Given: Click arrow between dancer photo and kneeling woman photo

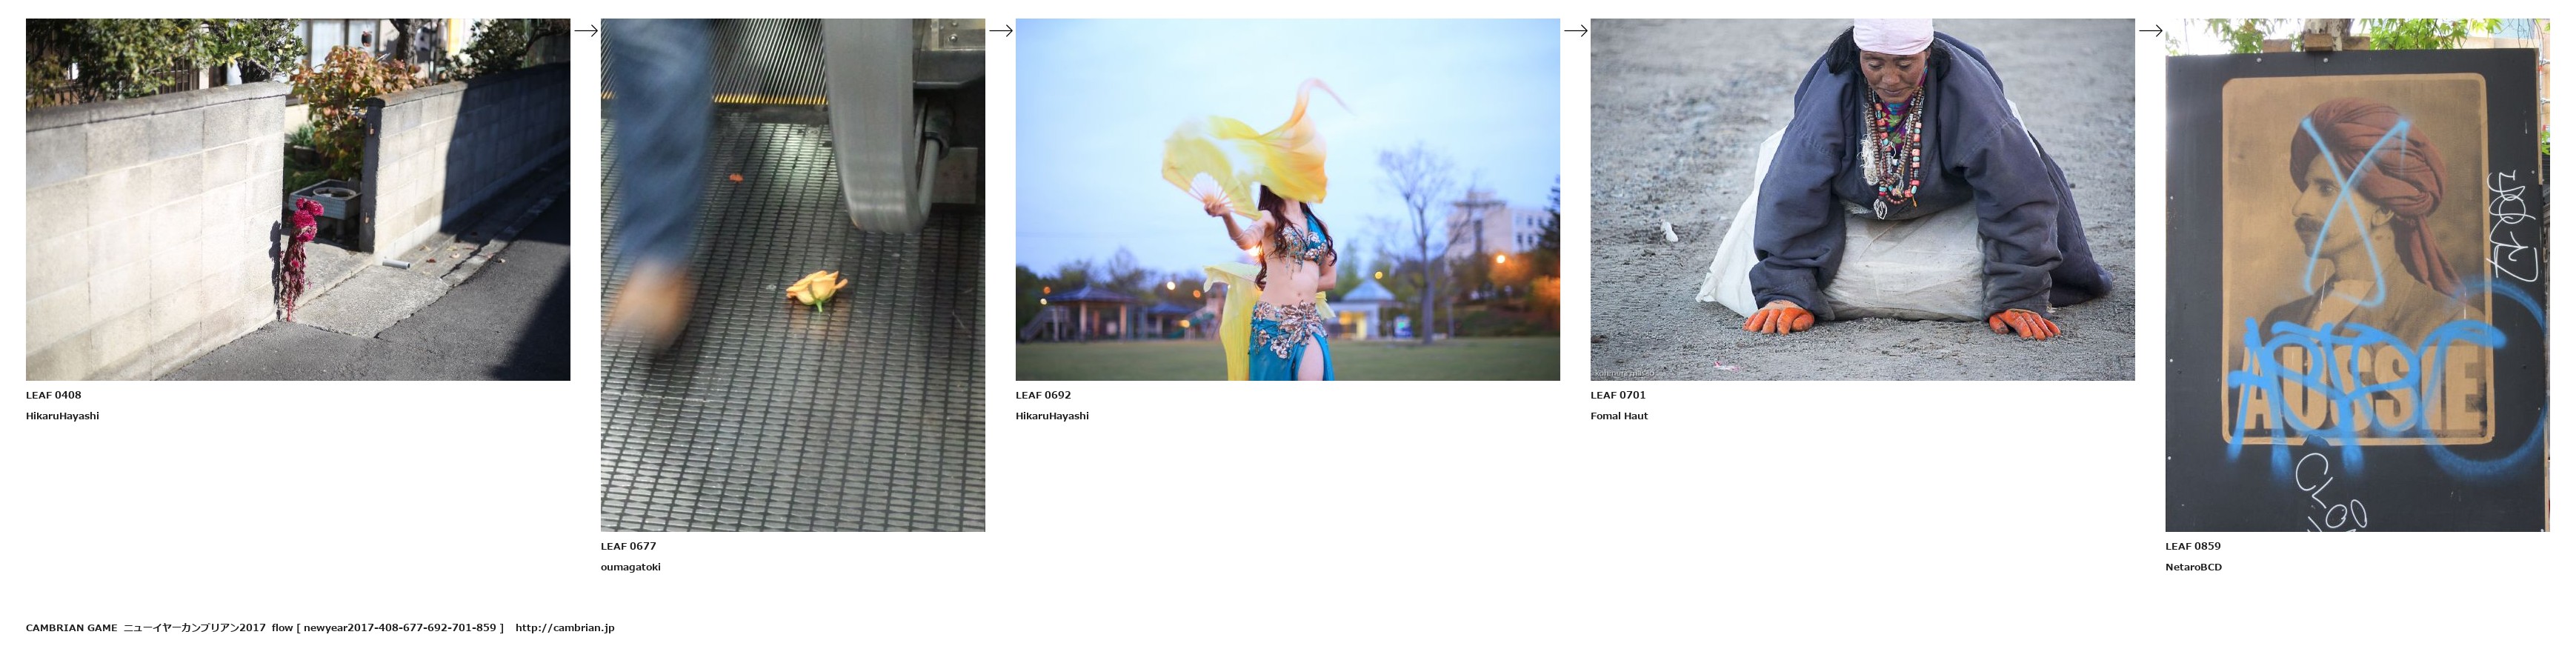Looking at the screenshot, I should (x=1576, y=31).
